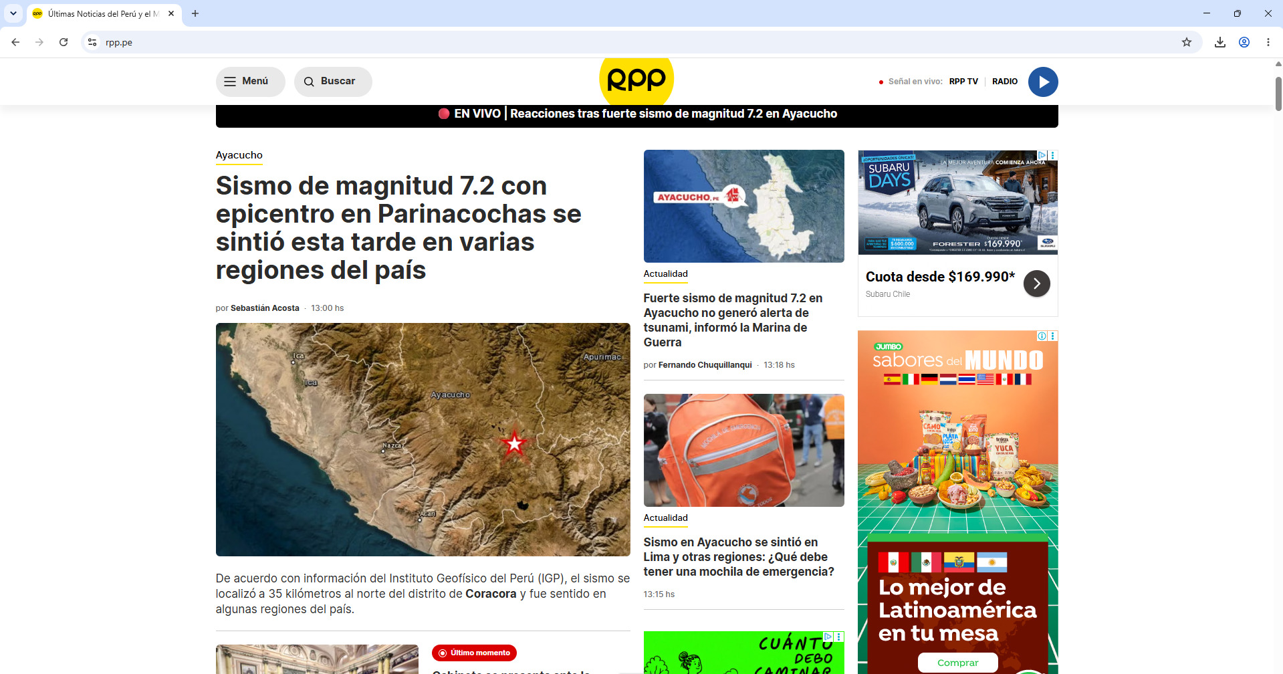The width and height of the screenshot is (1283, 674).
Task: Click the RPP logo
Action: pyautogui.click(x=636, y=80)
